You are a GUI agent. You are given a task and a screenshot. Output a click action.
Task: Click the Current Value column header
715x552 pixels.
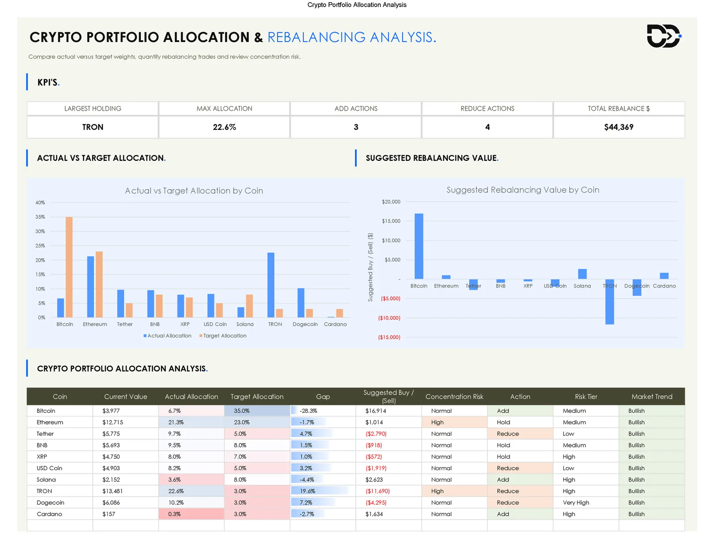pyautogui.click(x=126, y=397)
